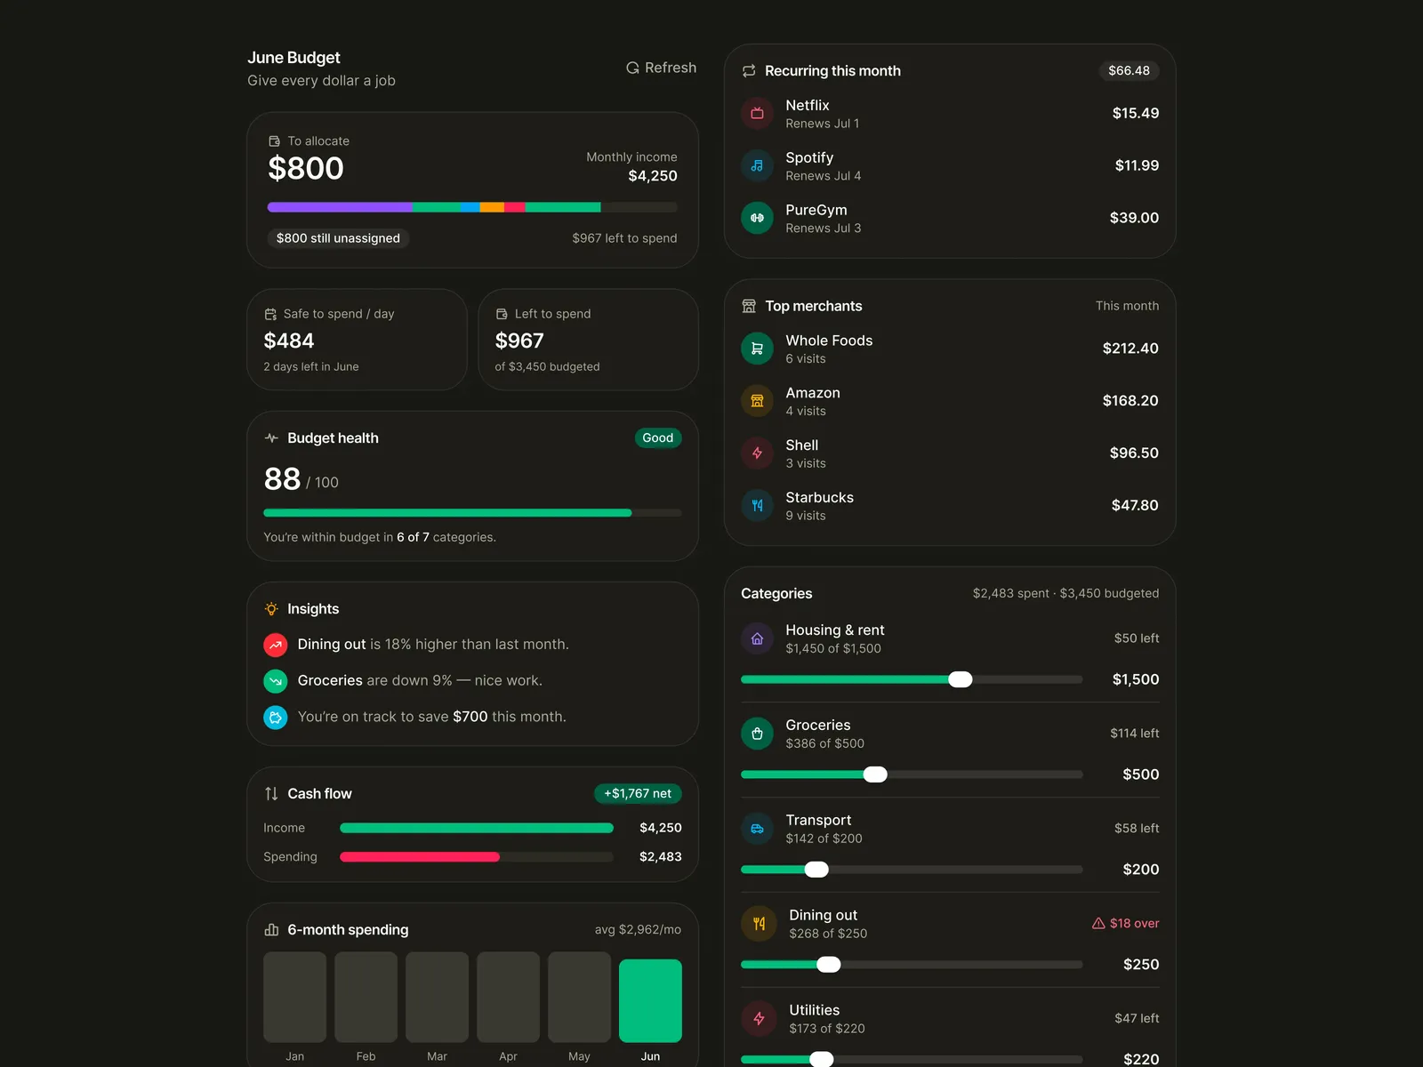The height and width of the screenshot is (1067, 1423).
Task: Click the PureGym dumbbell icon
Action: (x=757, y=218)
